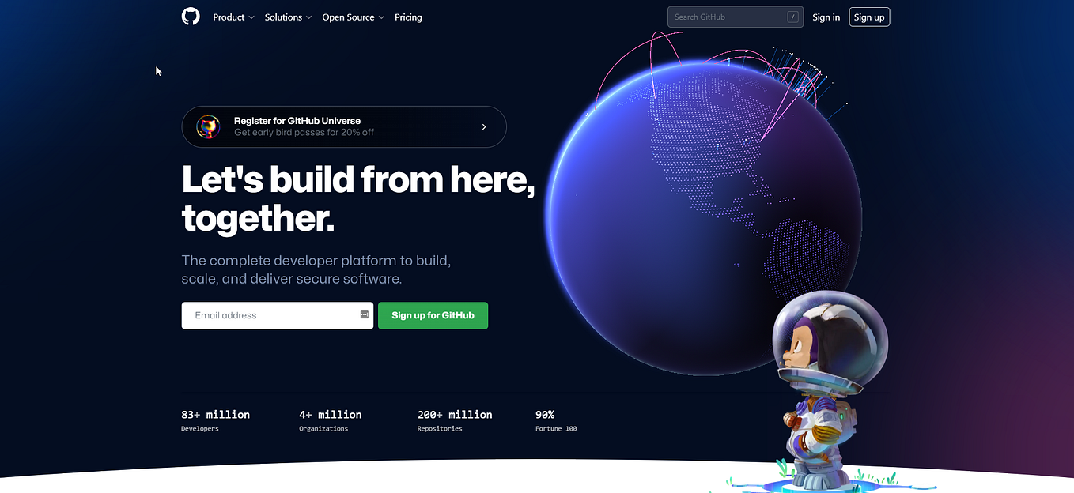Click the glowing globe illustration
The width and height of the screenshot is (1074, 493).
click(x=704, y=215)
